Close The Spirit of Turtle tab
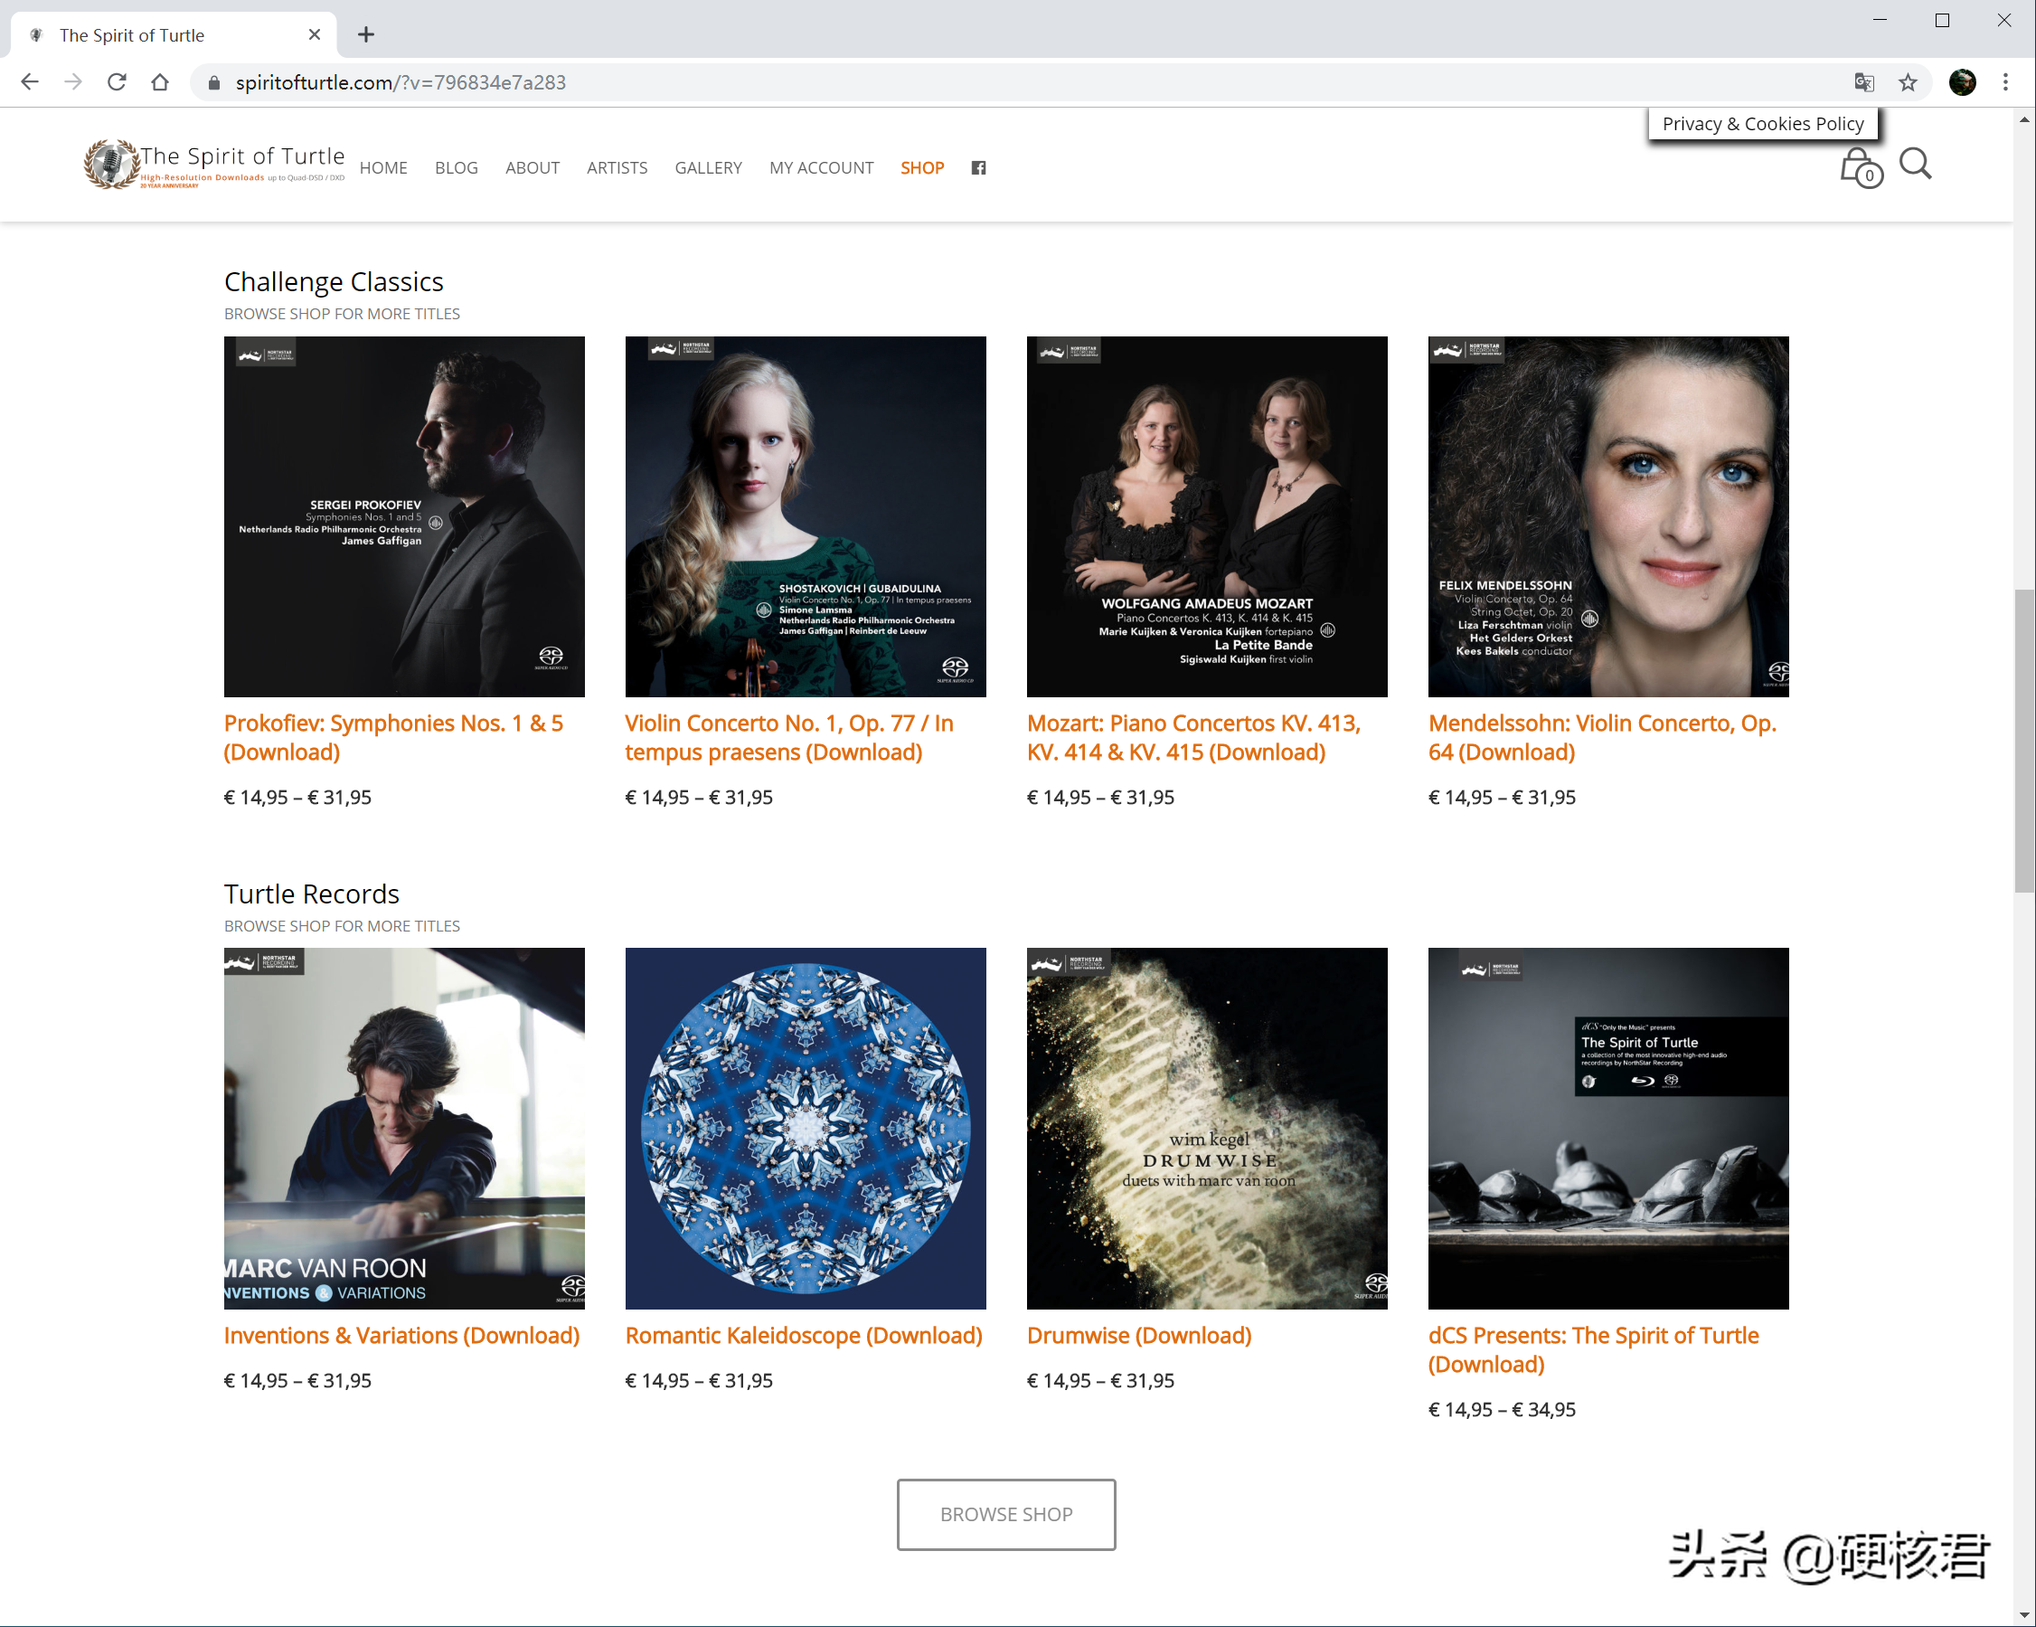The width and height of the screenshot is (2036, 1627). [315, 35]
